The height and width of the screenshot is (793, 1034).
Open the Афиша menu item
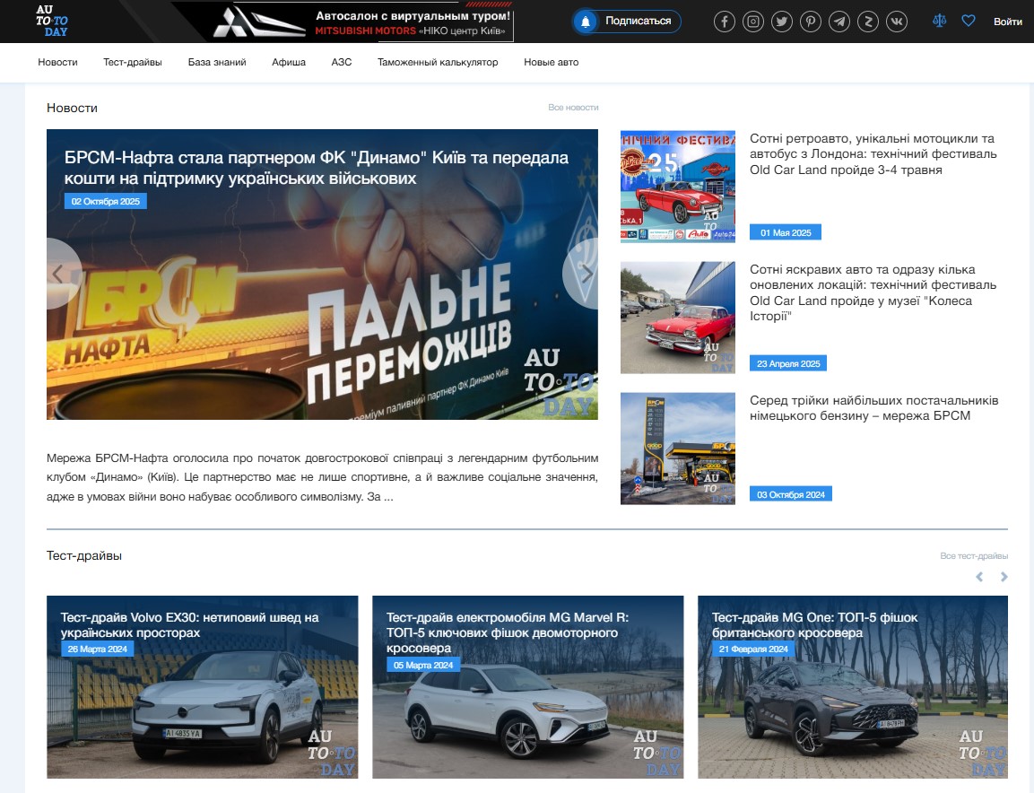pos(289,62)
